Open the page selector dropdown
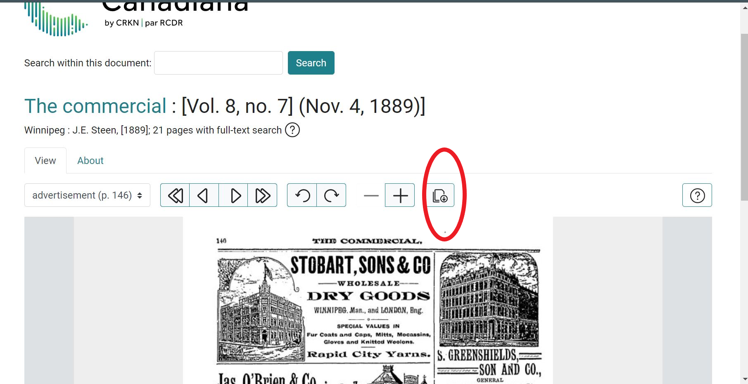 click(87, 195)
